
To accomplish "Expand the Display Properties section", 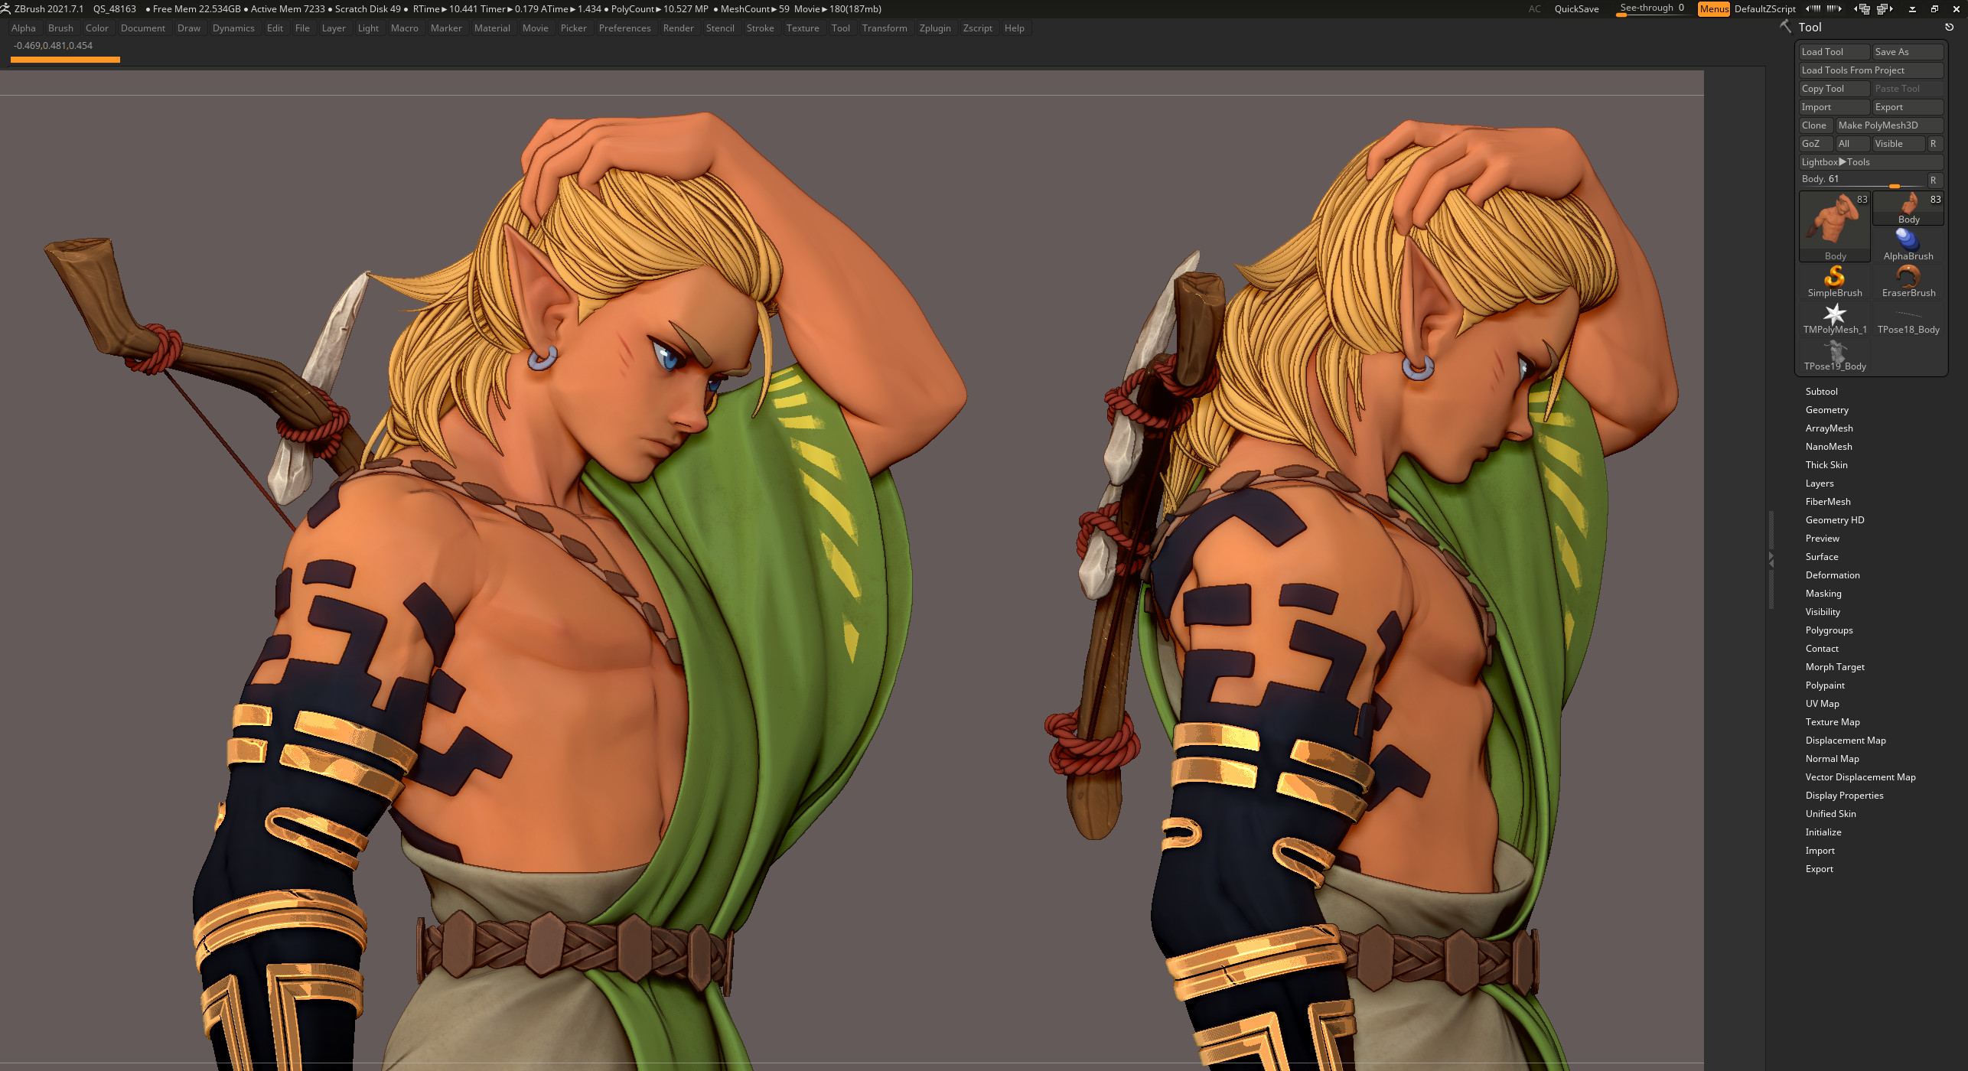I will [1844, 796].
